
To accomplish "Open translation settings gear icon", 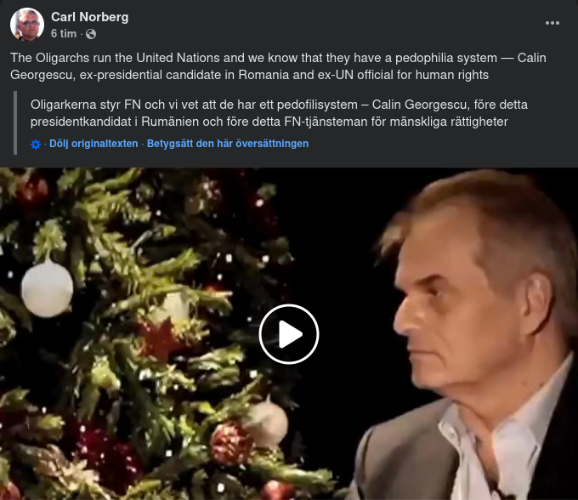I will (x=36, y=145).
